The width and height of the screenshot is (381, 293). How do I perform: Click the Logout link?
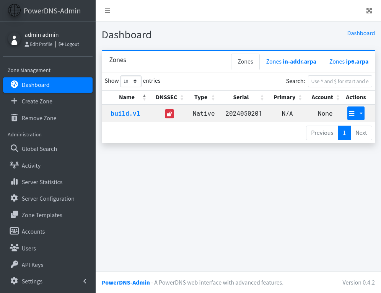click(x=69, y=44)
